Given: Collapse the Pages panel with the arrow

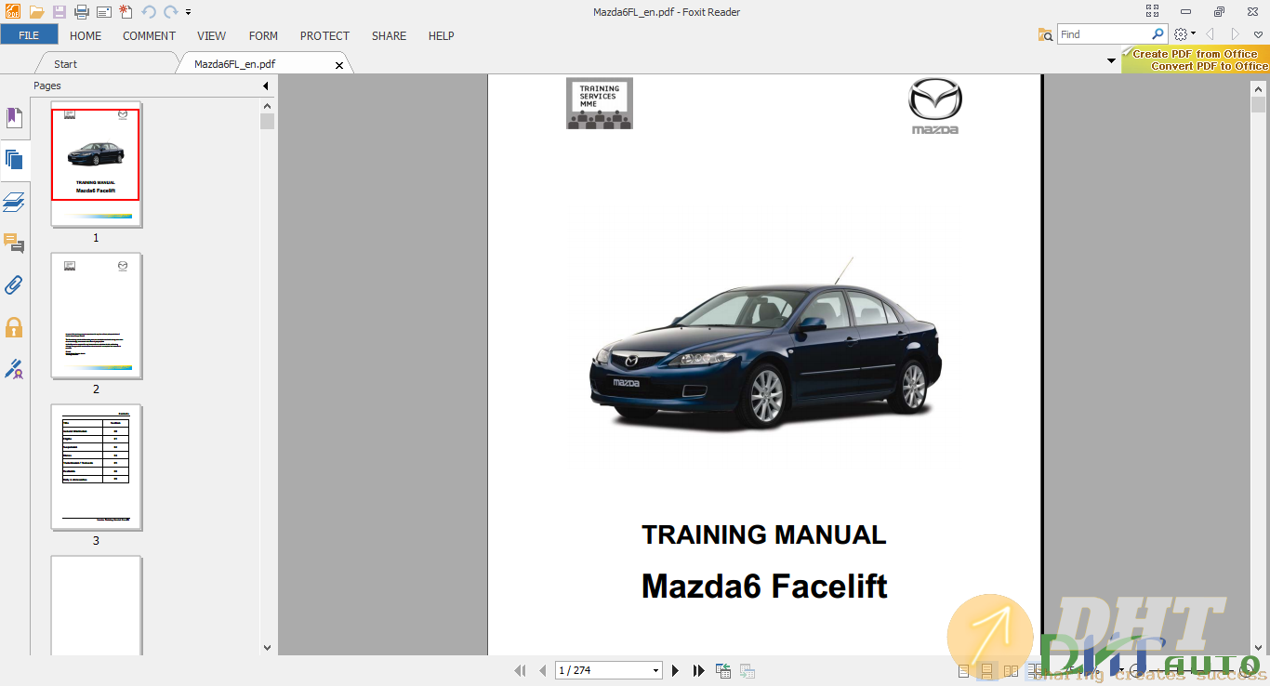Looking at the screenshot, I should [x=266, y=86].
